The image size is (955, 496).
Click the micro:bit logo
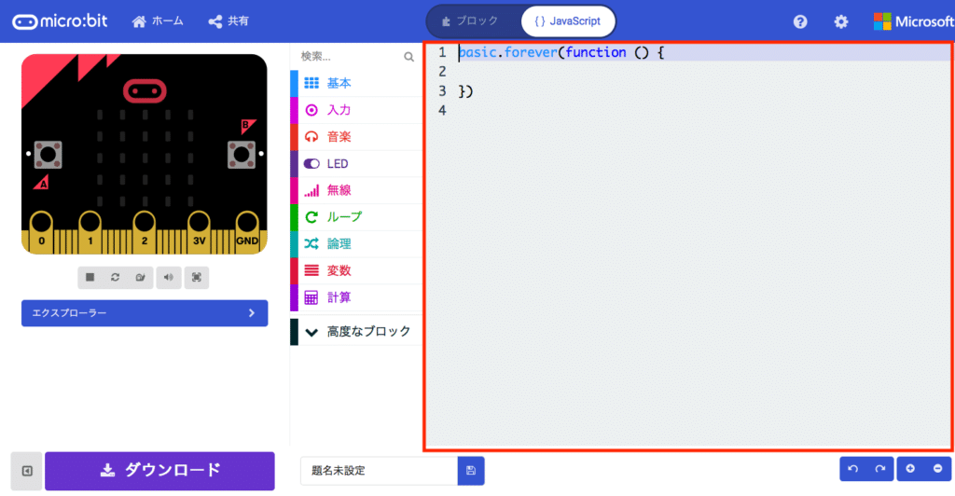[60, 21]
